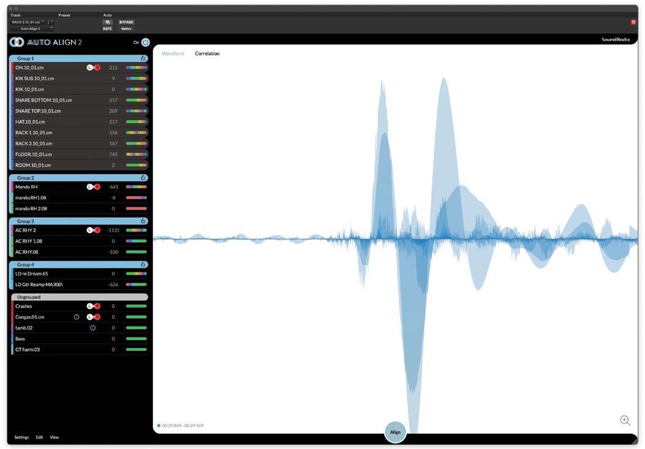The width and height of the screenshot is (645, 449).
Task: Click the delay value -641 for Mando RH
Action: [113, 187]
